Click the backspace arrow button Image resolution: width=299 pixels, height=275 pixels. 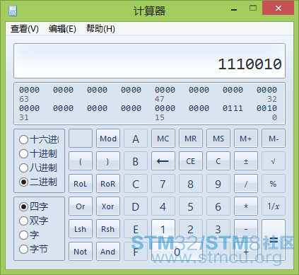(x=163, y=161)
